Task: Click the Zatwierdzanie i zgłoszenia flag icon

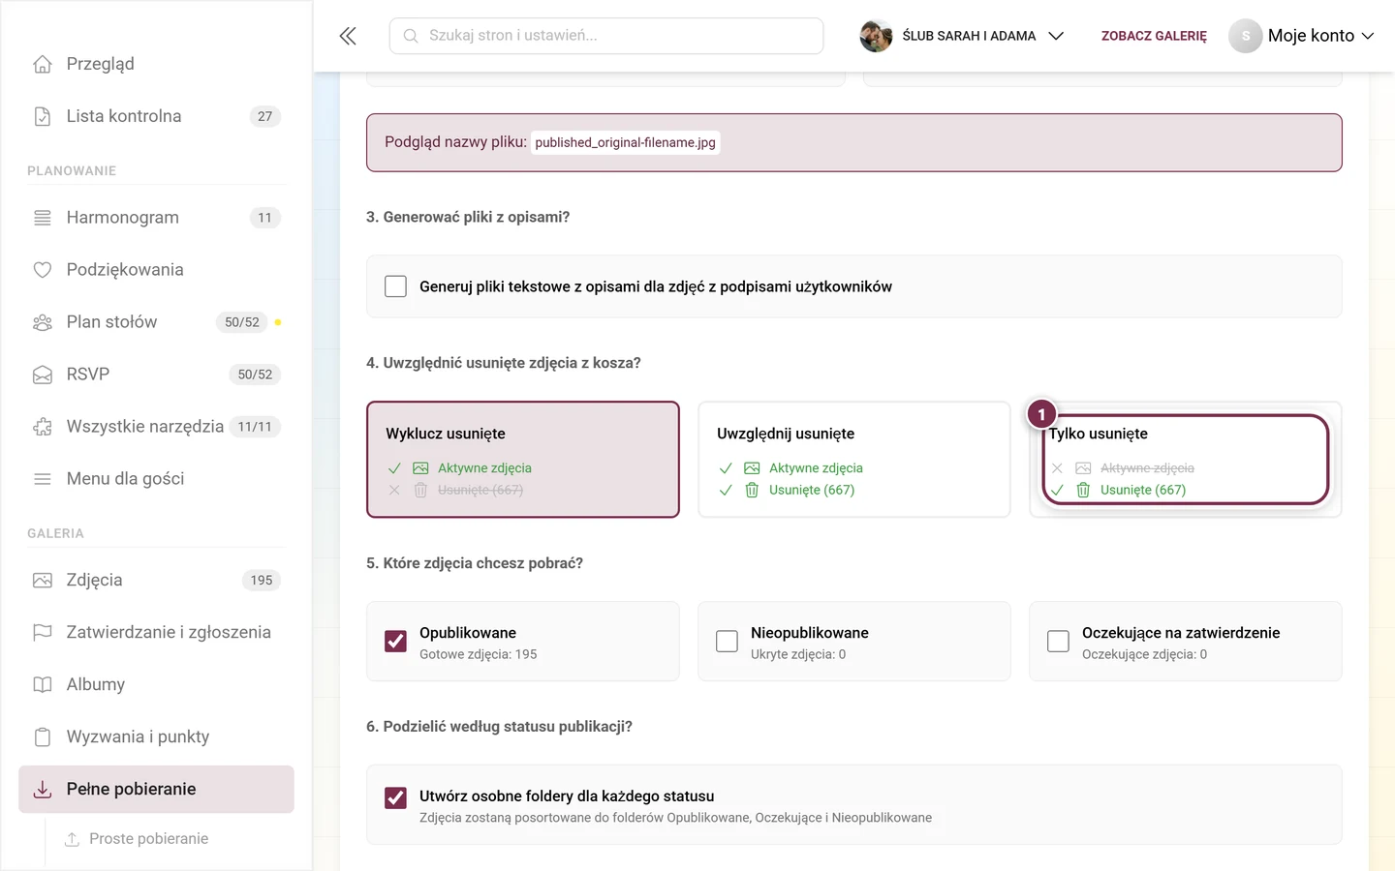Action: [43, 632]
